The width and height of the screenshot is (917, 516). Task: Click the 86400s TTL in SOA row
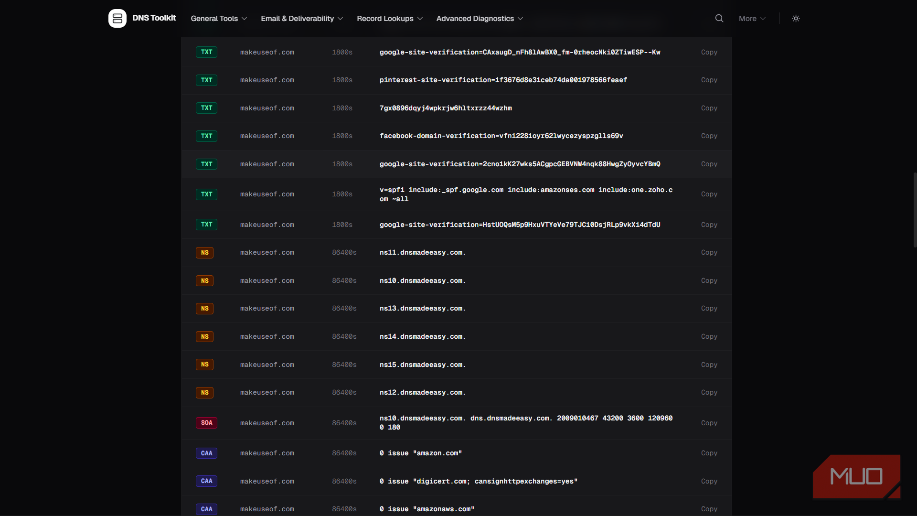[x=344, y=423]
